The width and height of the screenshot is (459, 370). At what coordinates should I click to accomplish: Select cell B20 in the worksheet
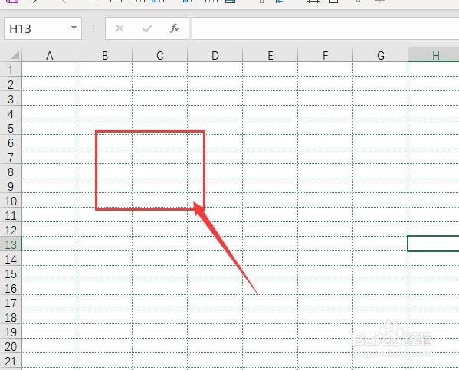pos(105,346)
